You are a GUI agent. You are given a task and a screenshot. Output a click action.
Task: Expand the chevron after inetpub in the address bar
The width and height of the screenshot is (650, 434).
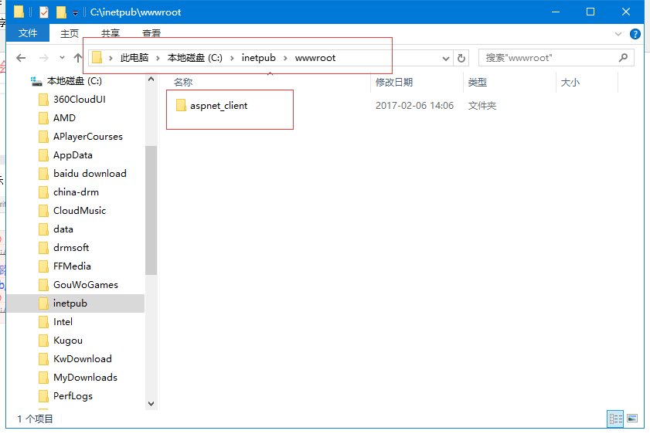point(285,59)
